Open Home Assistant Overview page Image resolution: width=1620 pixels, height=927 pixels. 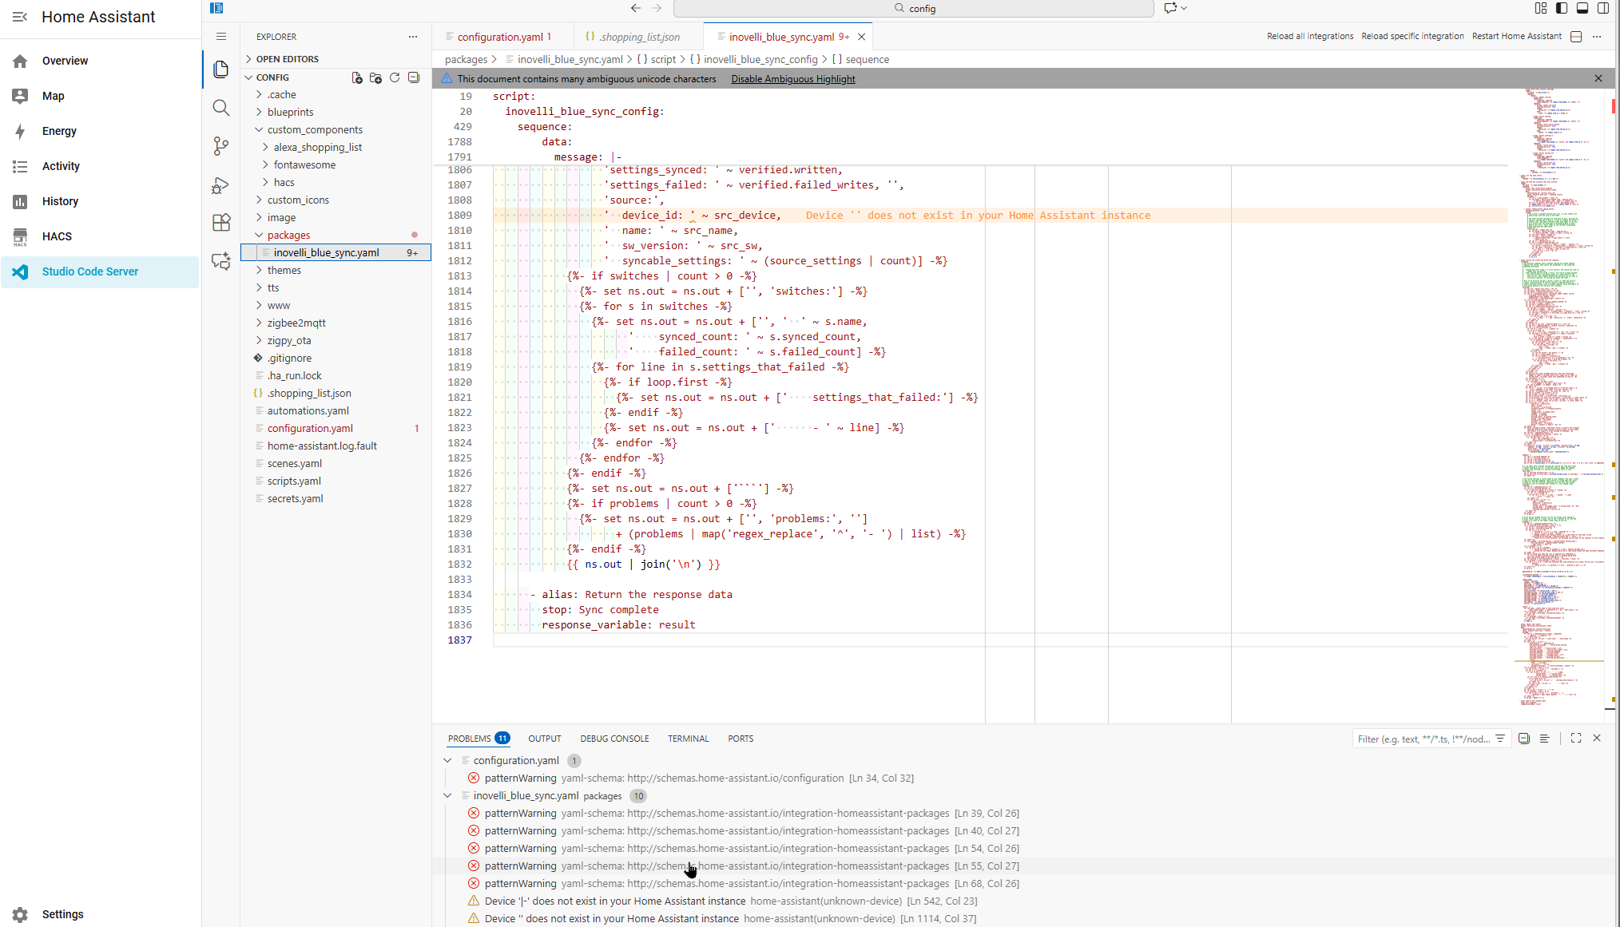click(101, 61)
